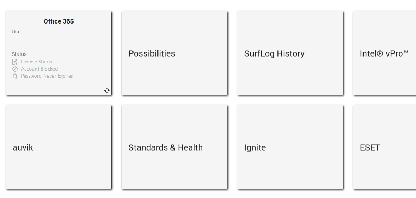The height and width of the screenshot is (198, 416).
Task: Click the License Status document icon
Action: tap(15, 62)
